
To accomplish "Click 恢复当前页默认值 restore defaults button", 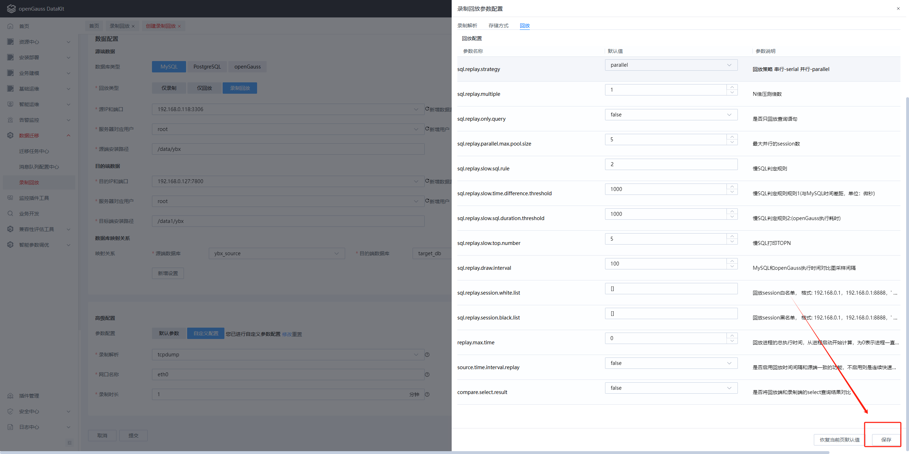I will (839, 439).
